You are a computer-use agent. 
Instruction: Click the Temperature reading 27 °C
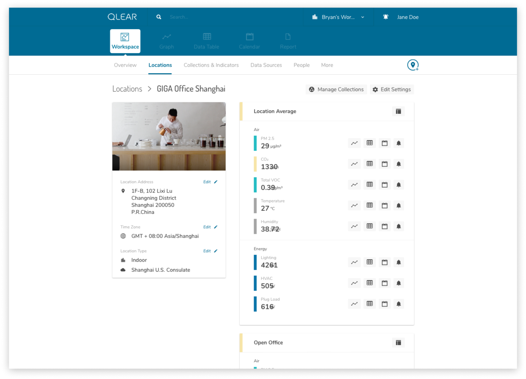(x=268, y=208)
